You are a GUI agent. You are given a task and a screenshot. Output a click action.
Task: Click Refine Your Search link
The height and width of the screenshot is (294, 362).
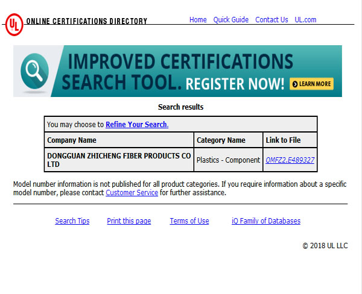tap(137, 125)
